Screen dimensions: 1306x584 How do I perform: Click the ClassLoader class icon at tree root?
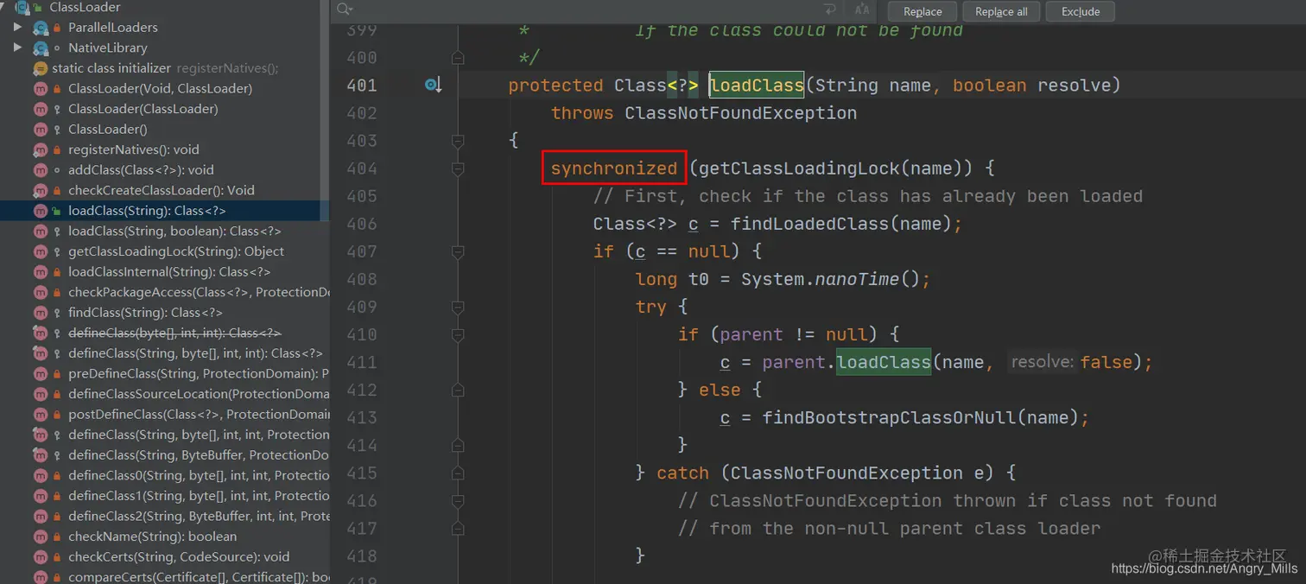click(23, 7)
